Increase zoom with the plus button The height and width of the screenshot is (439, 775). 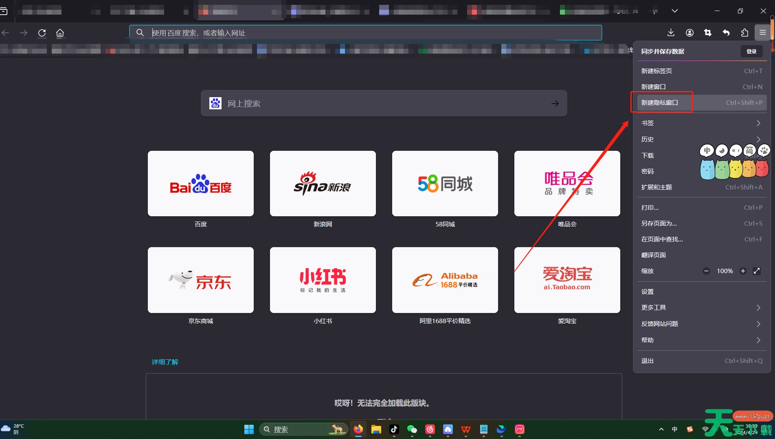[x=743, y=271]
